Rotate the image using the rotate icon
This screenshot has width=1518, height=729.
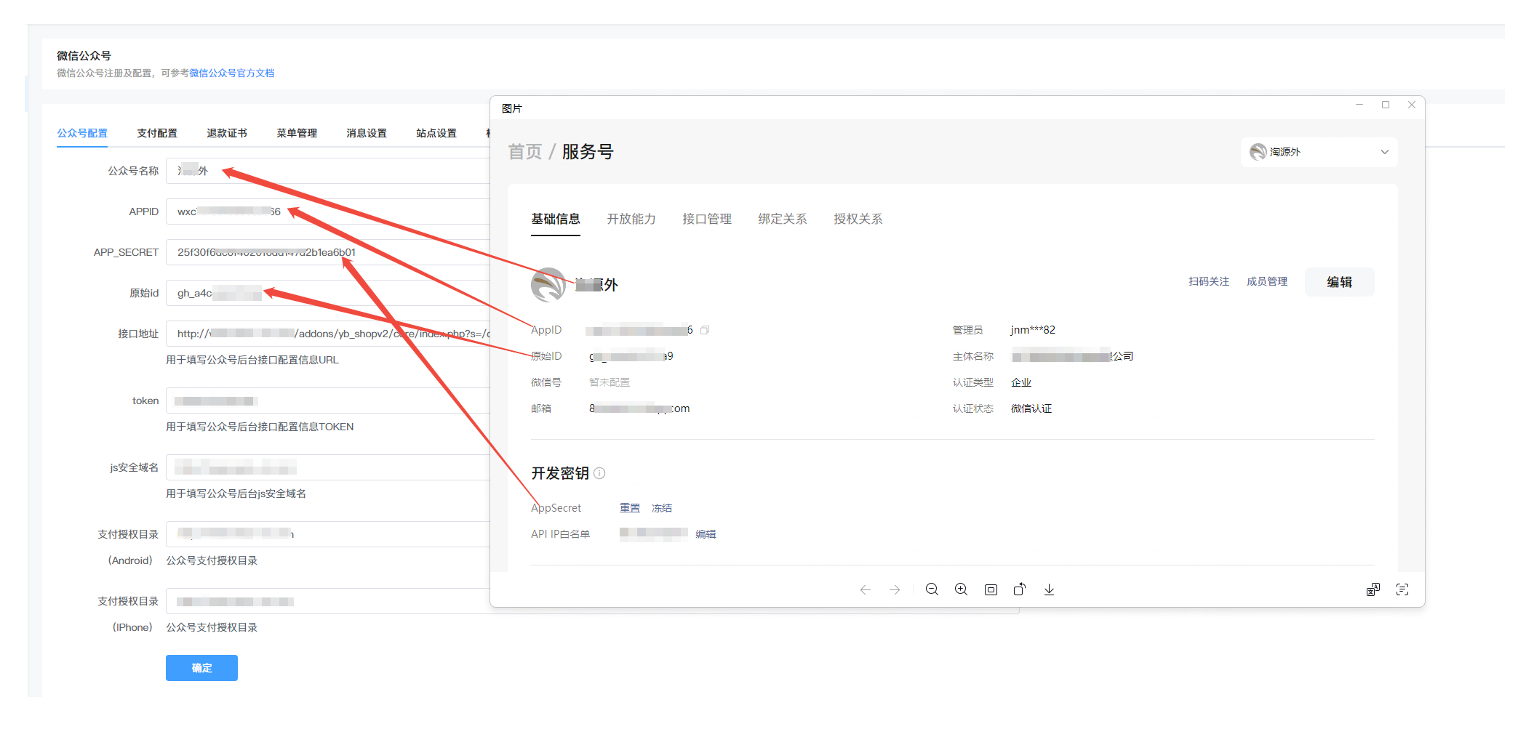coord(1020,589)
